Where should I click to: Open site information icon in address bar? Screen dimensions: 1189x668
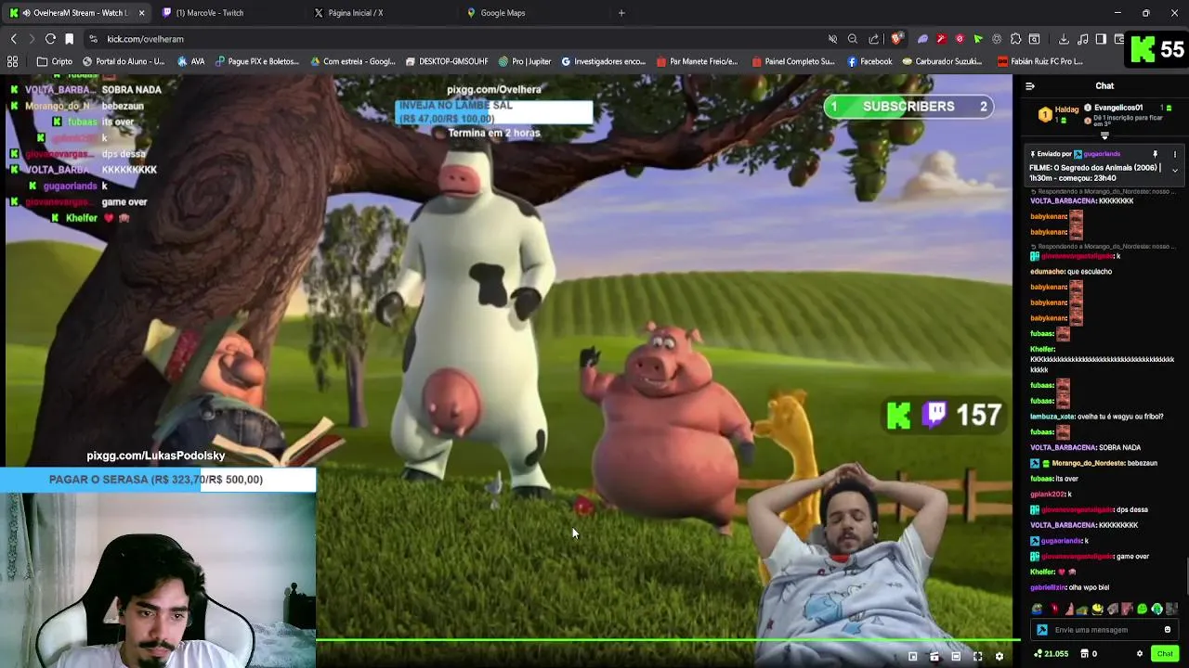point(93,39)
